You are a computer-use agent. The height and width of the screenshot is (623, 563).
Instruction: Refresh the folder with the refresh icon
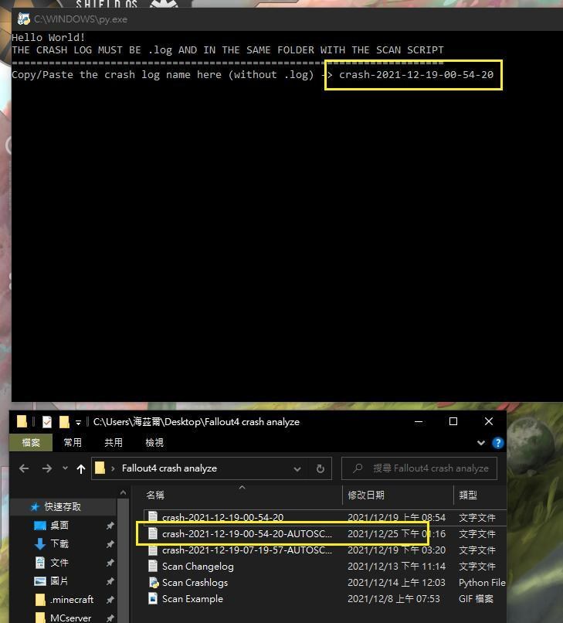pyautogui.click(x=321, y=469)
